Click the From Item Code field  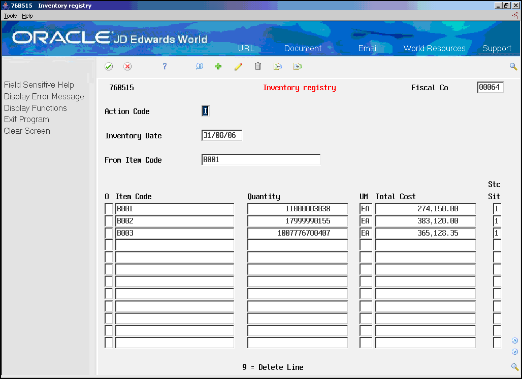tap(260, 160)
